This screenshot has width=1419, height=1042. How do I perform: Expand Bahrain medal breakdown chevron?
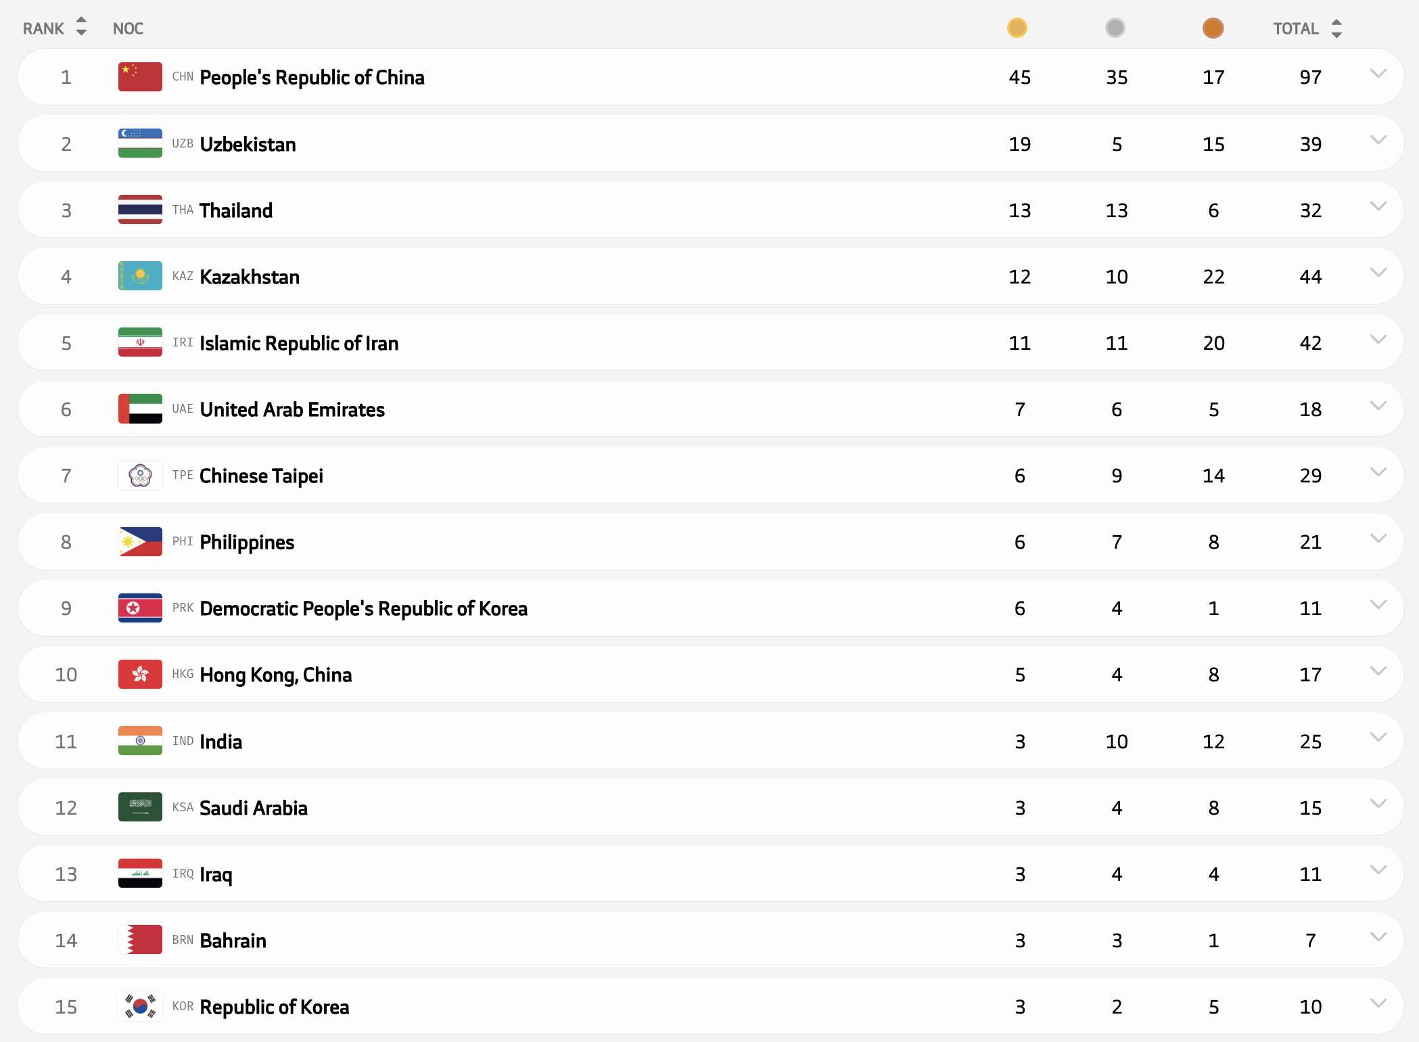point(1378,937)
